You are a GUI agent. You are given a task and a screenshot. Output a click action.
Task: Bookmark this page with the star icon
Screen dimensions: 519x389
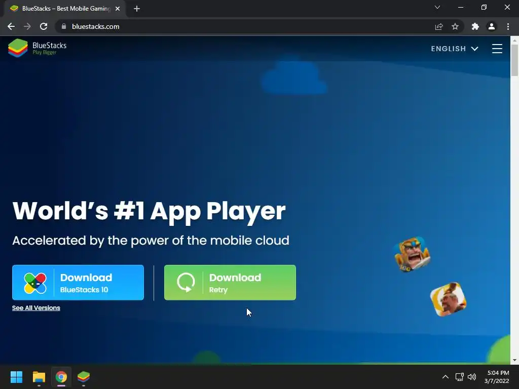click(x=455, y=26)
